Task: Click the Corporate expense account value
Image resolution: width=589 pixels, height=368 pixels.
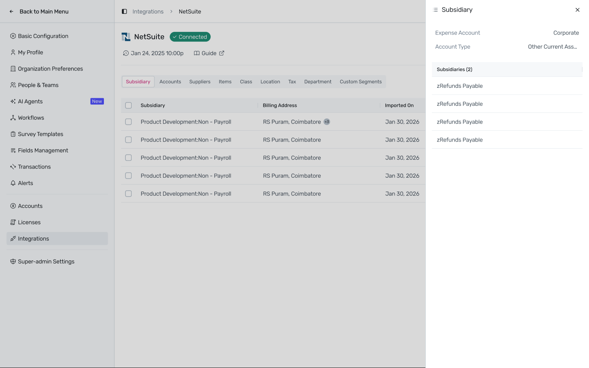Action: (x=566, y=33)
